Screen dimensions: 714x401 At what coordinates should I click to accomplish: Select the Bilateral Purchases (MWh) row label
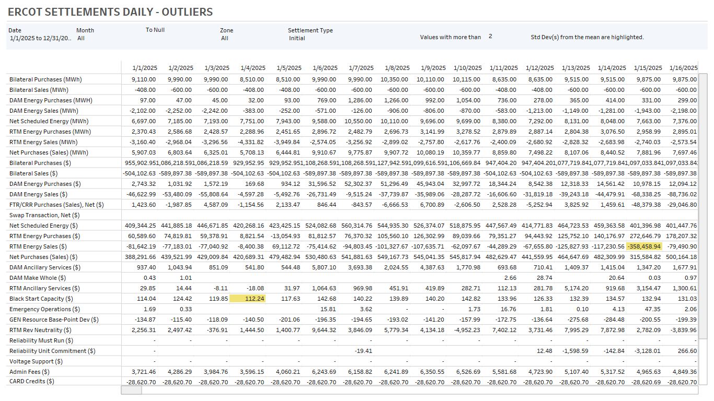pos(46,79)
